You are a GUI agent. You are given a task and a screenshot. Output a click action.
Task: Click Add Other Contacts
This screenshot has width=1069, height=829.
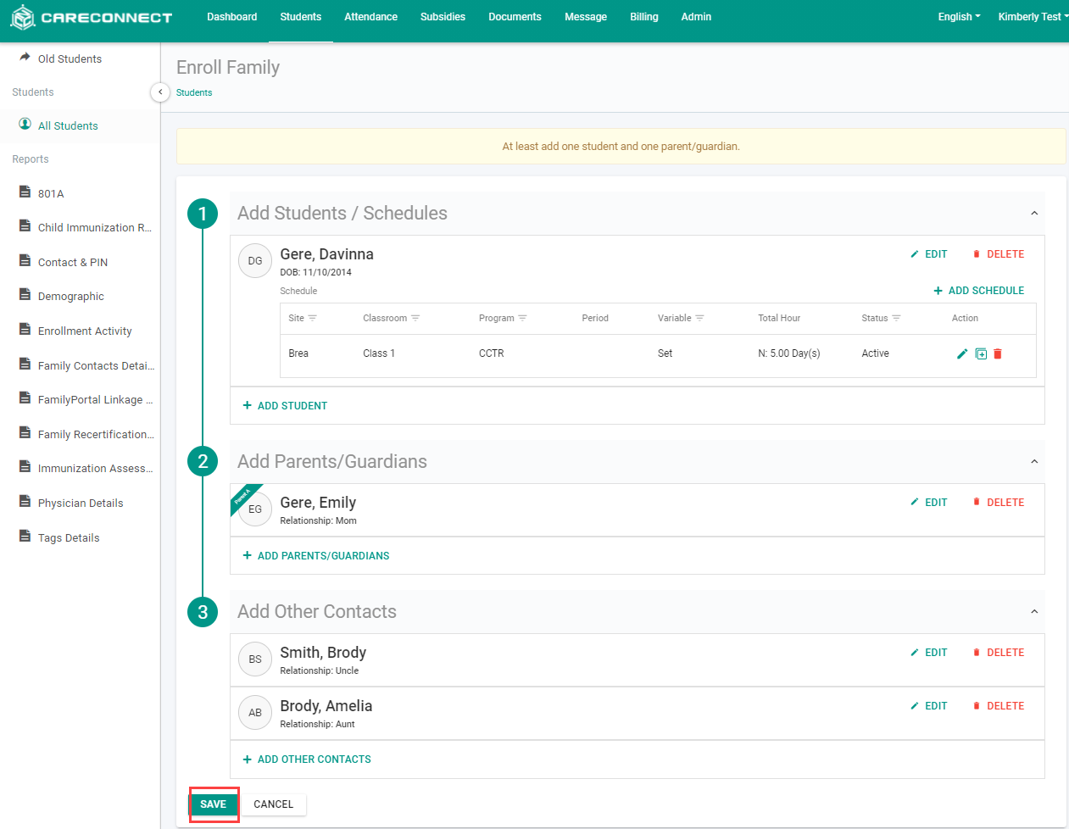coord(307,759)
